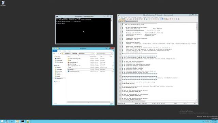Select Documents under This PC in Explorer
This screenshot has height=123, width=218.
(59, 69)
